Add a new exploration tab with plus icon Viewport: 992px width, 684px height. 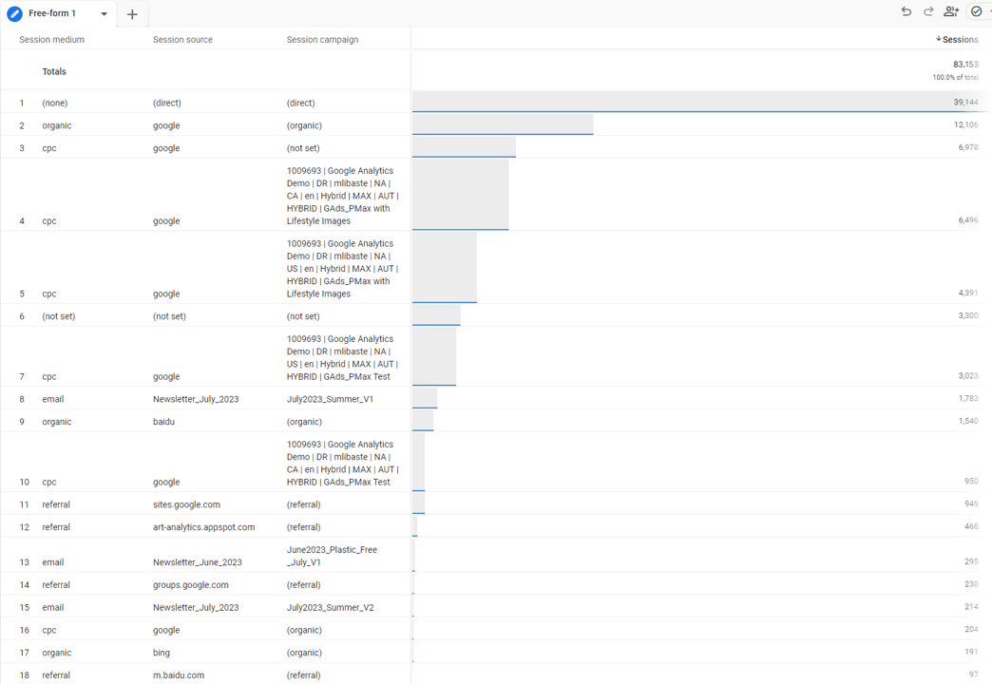pos(132,14)
